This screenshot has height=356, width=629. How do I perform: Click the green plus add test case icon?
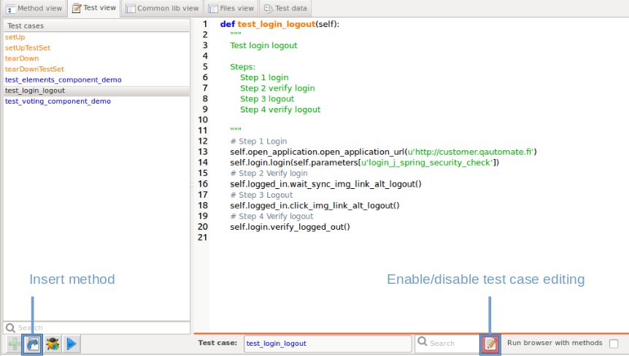[x=15, y=344]
